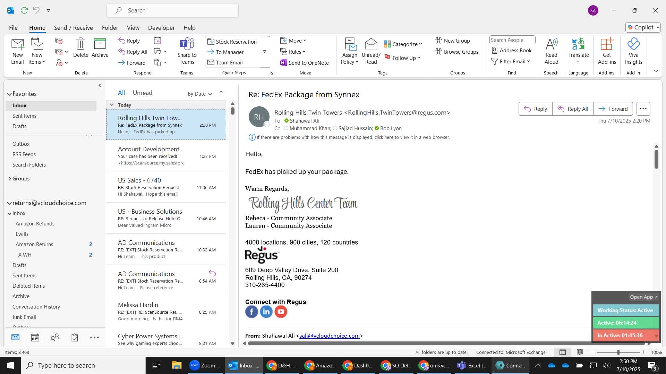The height and width of the screenshot is (374, 666).
Task: Open Windows Task View
Action: click(156, 365)
